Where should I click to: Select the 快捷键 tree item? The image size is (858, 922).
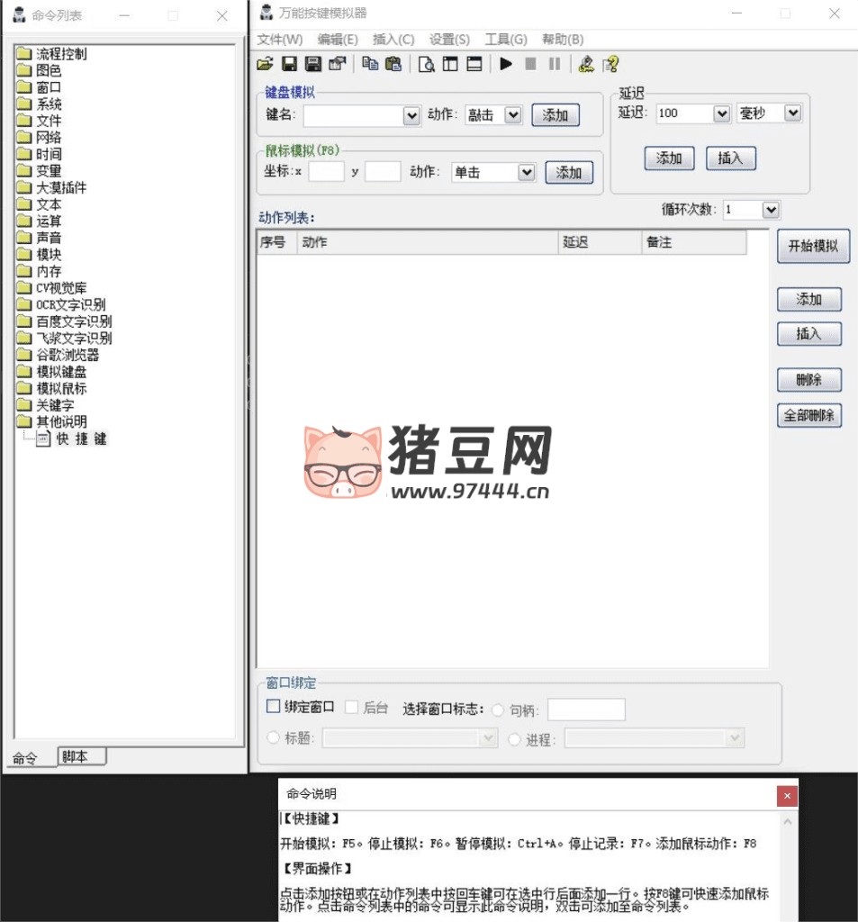point(81,439)
